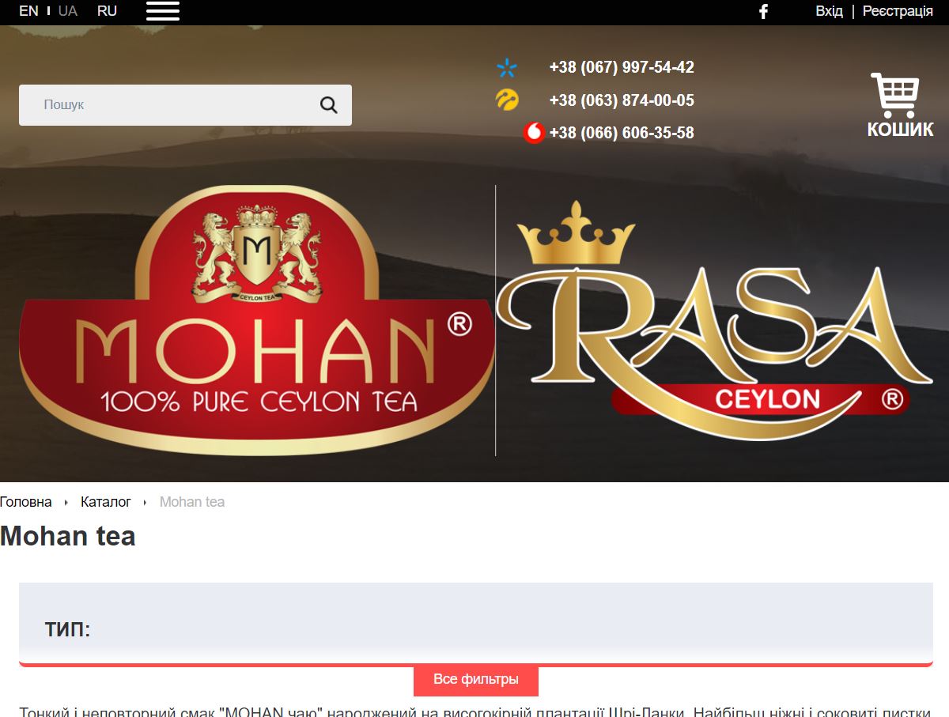
Task: Click the search magnifier icon
Action: tap(329, 105)
